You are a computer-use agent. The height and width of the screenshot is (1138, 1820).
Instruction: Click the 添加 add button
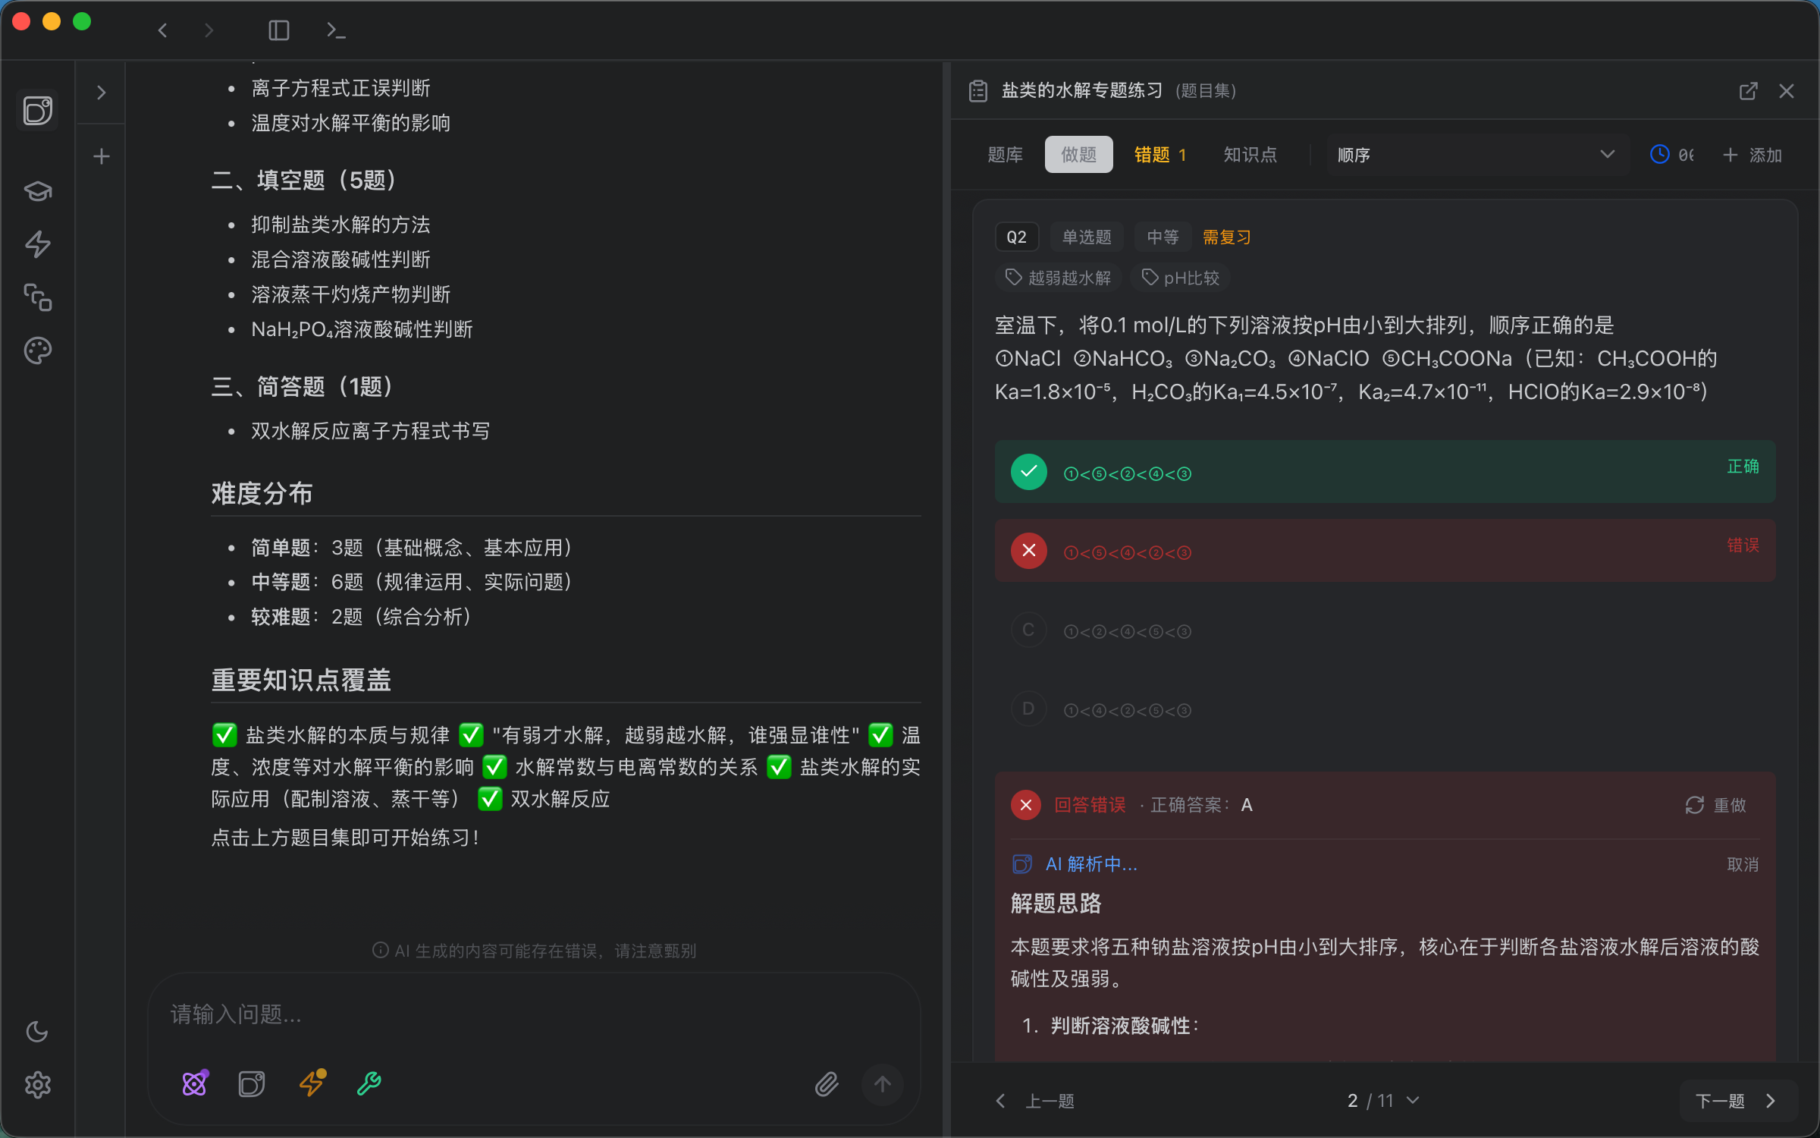coord(1753,155)
